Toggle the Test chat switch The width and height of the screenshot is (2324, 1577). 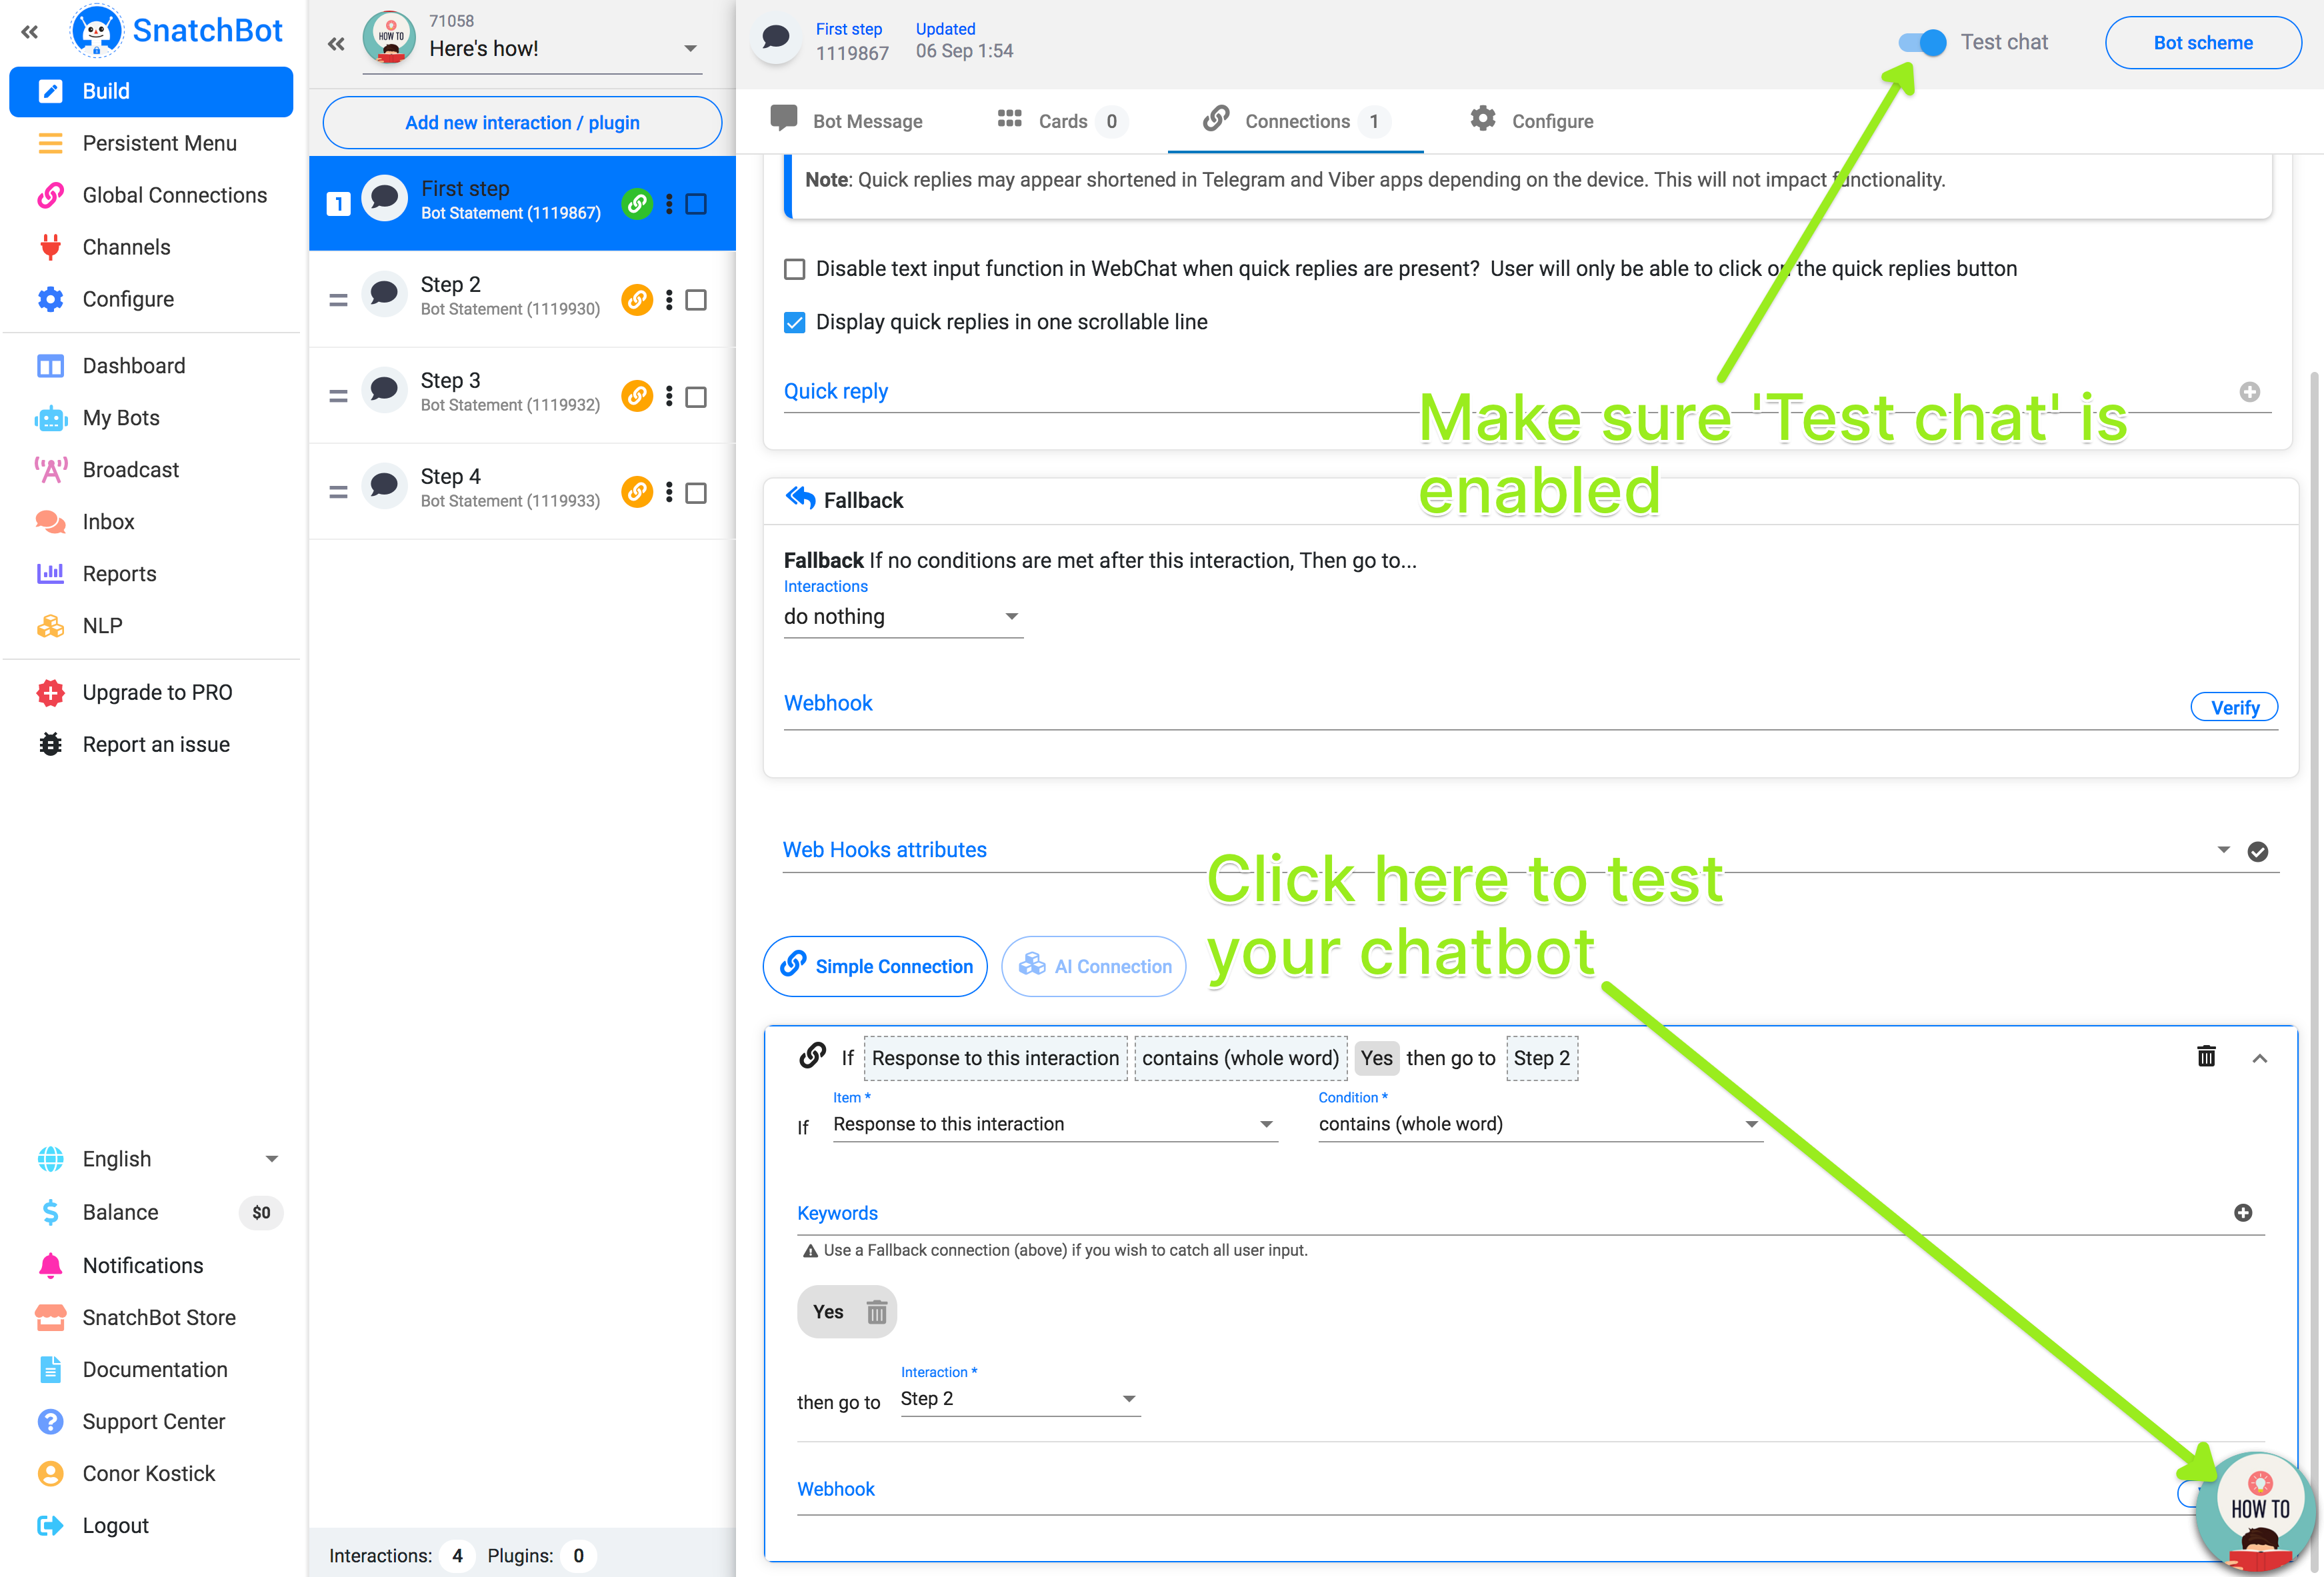point(1921,43)
